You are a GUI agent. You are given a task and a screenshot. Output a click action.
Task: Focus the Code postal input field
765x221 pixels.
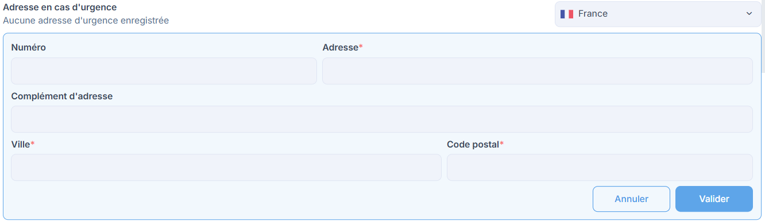pyautogui.click(x=600, y=167)
